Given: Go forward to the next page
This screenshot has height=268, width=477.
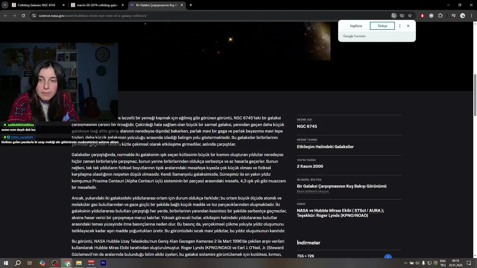Looking at the screenshot, I should 14,16.
